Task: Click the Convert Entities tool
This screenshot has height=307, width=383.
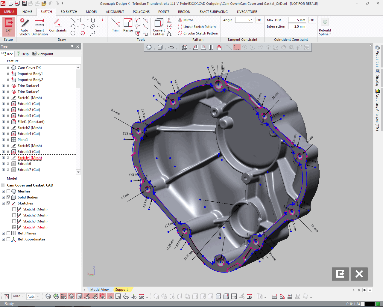Action: [159, 27]
